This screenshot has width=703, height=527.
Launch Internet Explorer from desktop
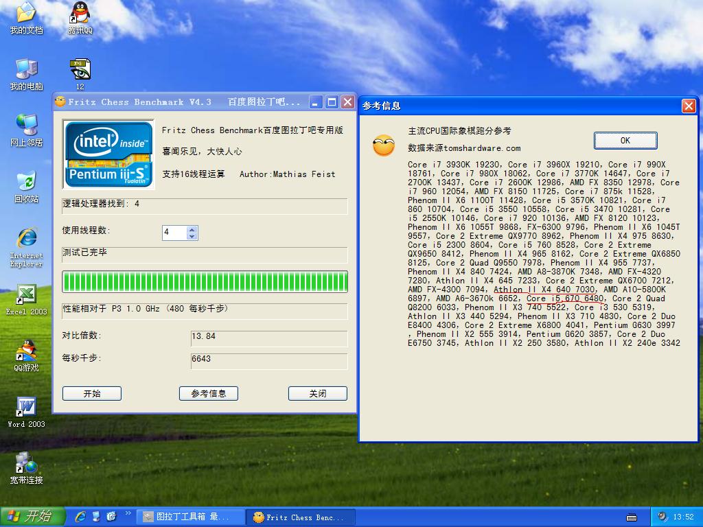point(27,247)
